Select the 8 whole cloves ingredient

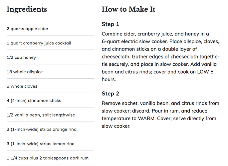pyautogui.click(x=22, y=86)
